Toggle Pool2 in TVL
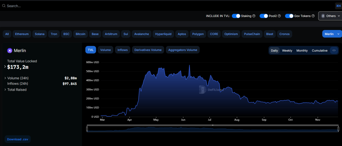 [264, 16]
